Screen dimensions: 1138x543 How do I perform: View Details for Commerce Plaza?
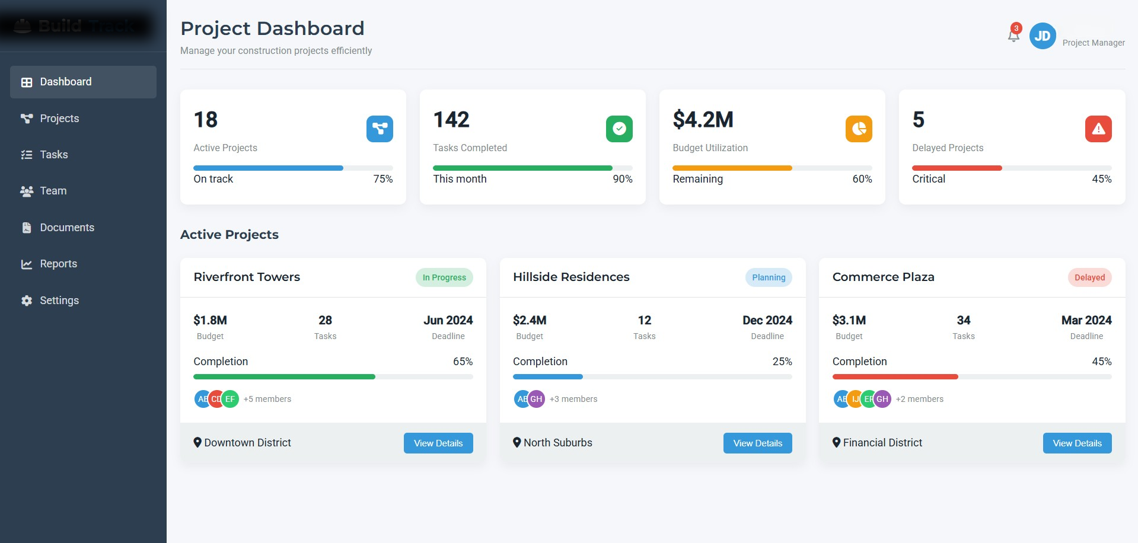click(x=1077, y=443)
